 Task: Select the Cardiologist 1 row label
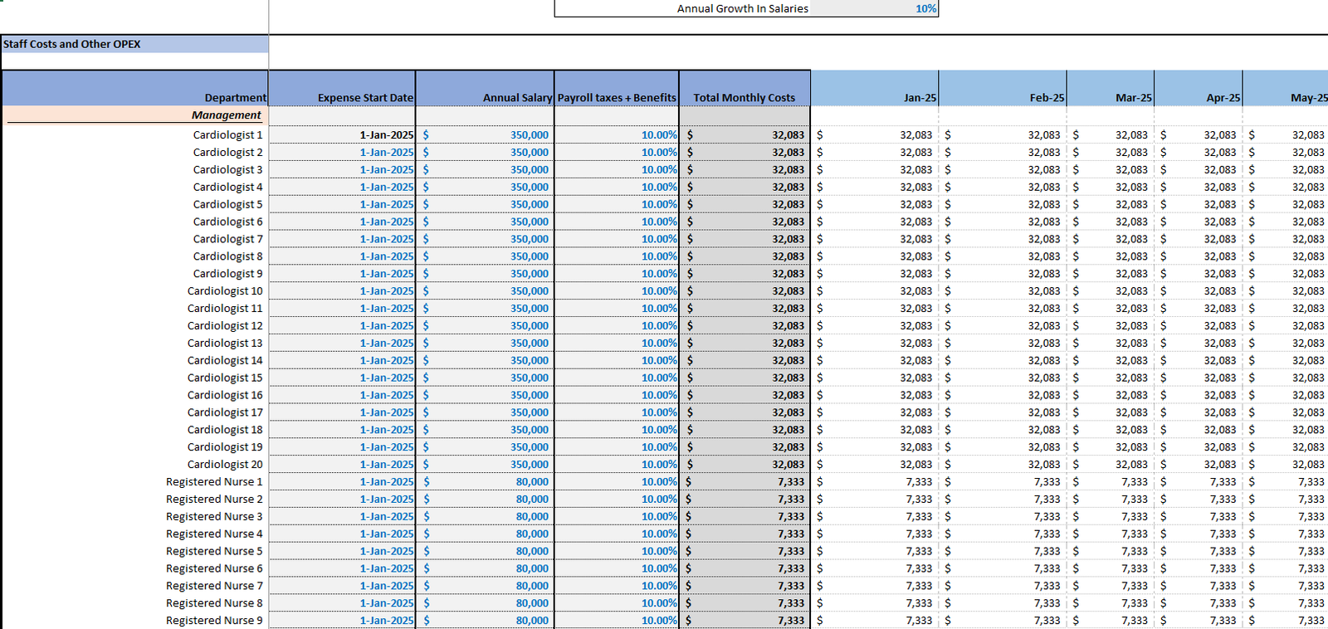[227, 135]
